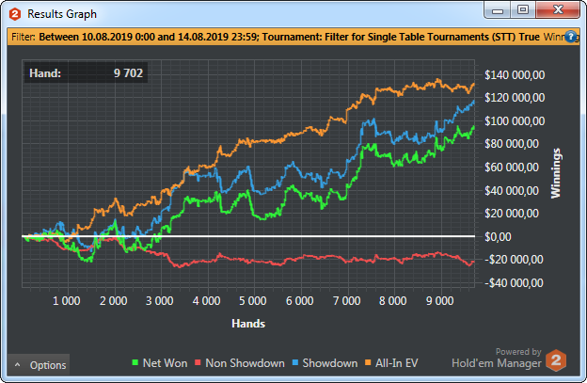Select the Showdown legend label
Image resolution: width=587 pixels, height=383 pixels.
(330, 363)
